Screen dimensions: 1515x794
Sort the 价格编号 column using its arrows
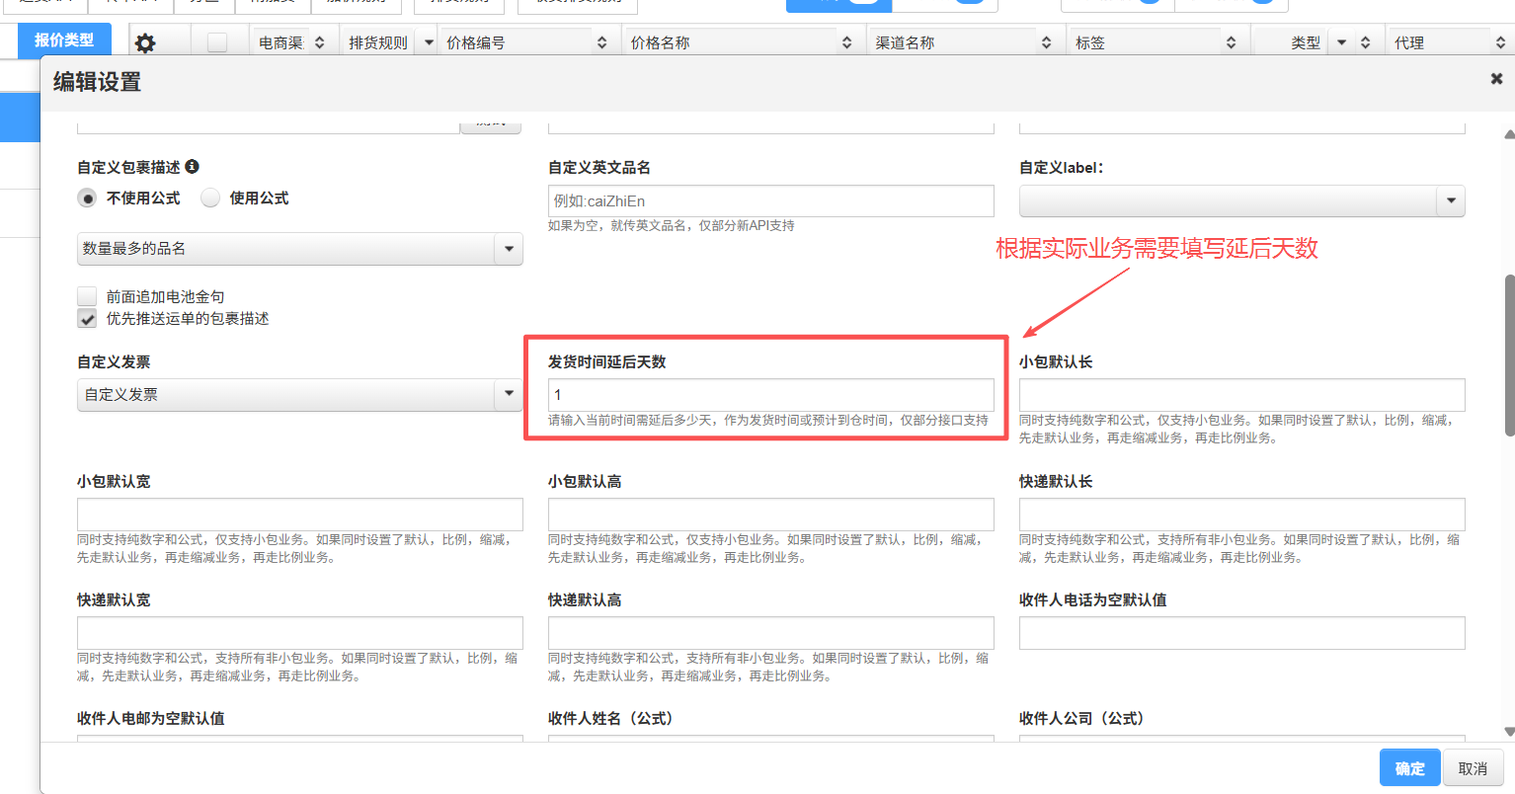tap(602, 42)
